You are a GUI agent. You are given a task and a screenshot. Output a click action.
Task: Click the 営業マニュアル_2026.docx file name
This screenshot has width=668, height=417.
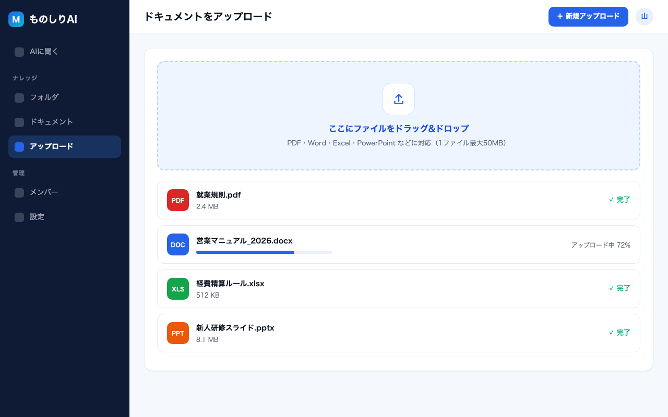[244, 241]
